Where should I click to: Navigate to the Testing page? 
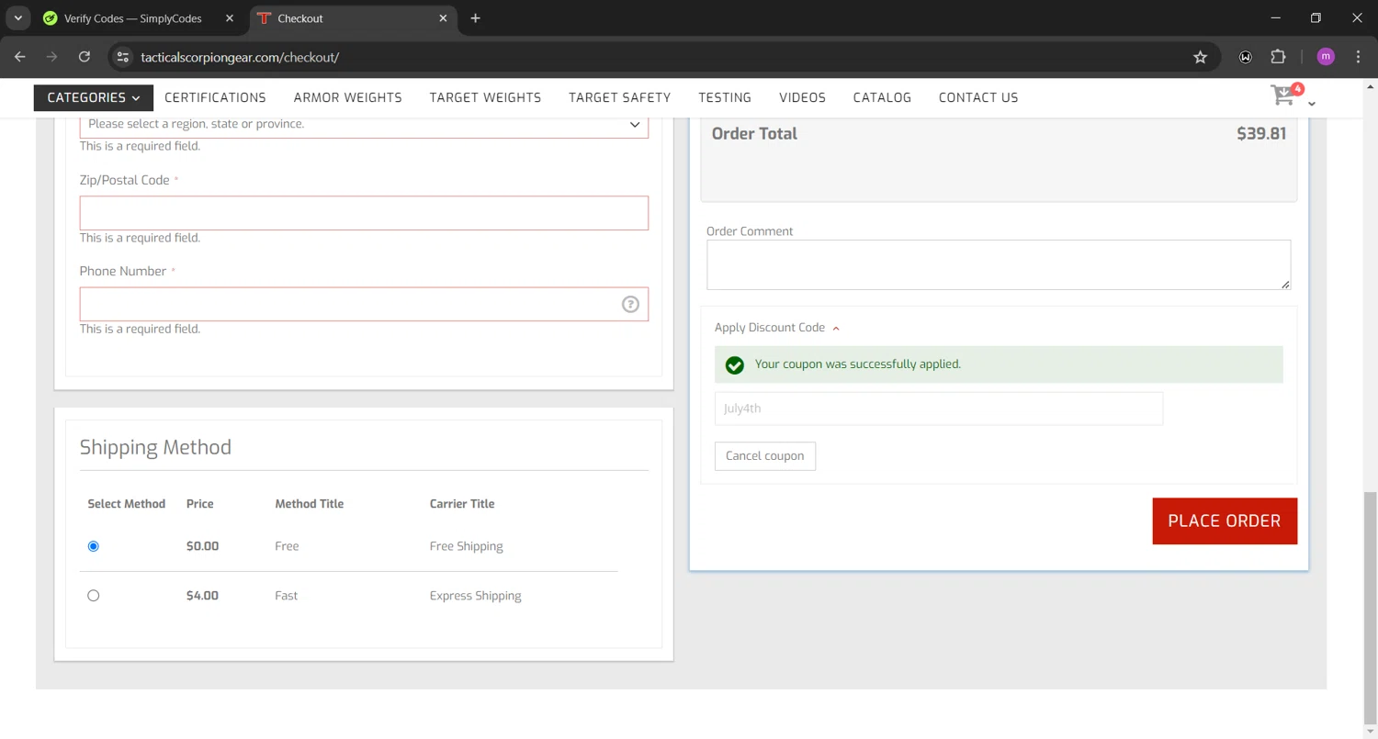725,97
